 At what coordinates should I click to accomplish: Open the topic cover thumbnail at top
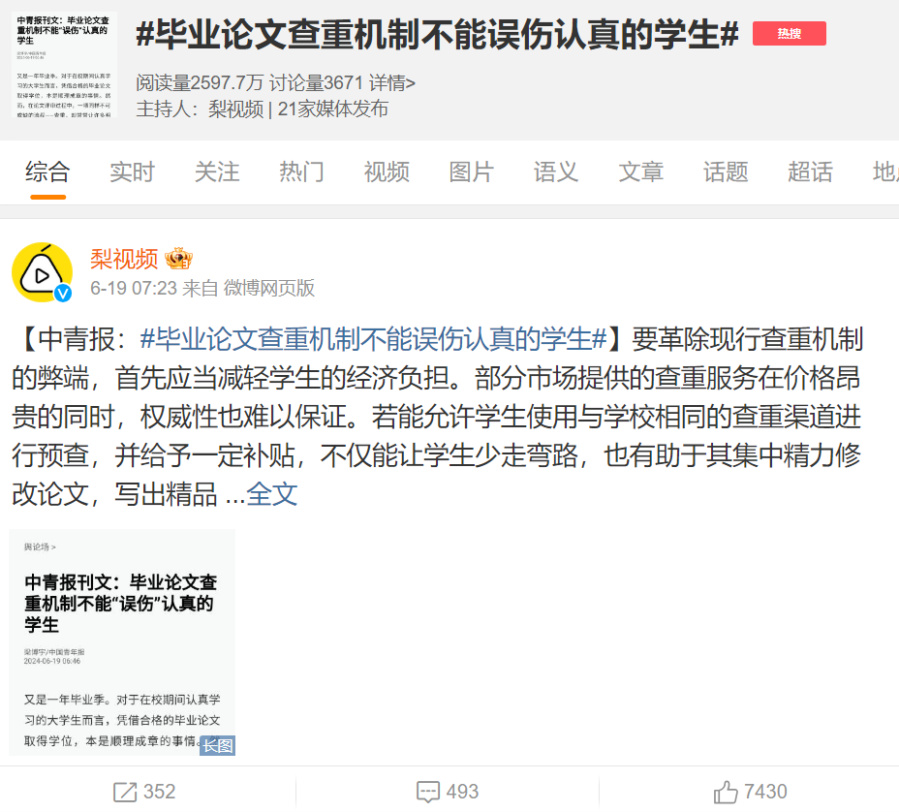pyautogui.click(x=64, y=64)
